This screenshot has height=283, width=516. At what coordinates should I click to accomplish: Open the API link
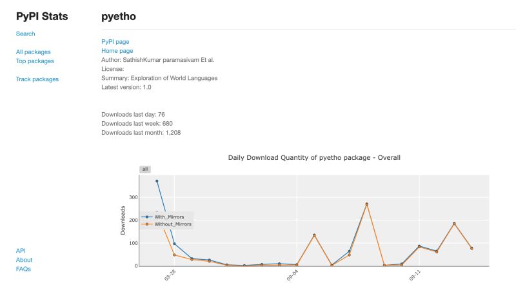(21, 251)
